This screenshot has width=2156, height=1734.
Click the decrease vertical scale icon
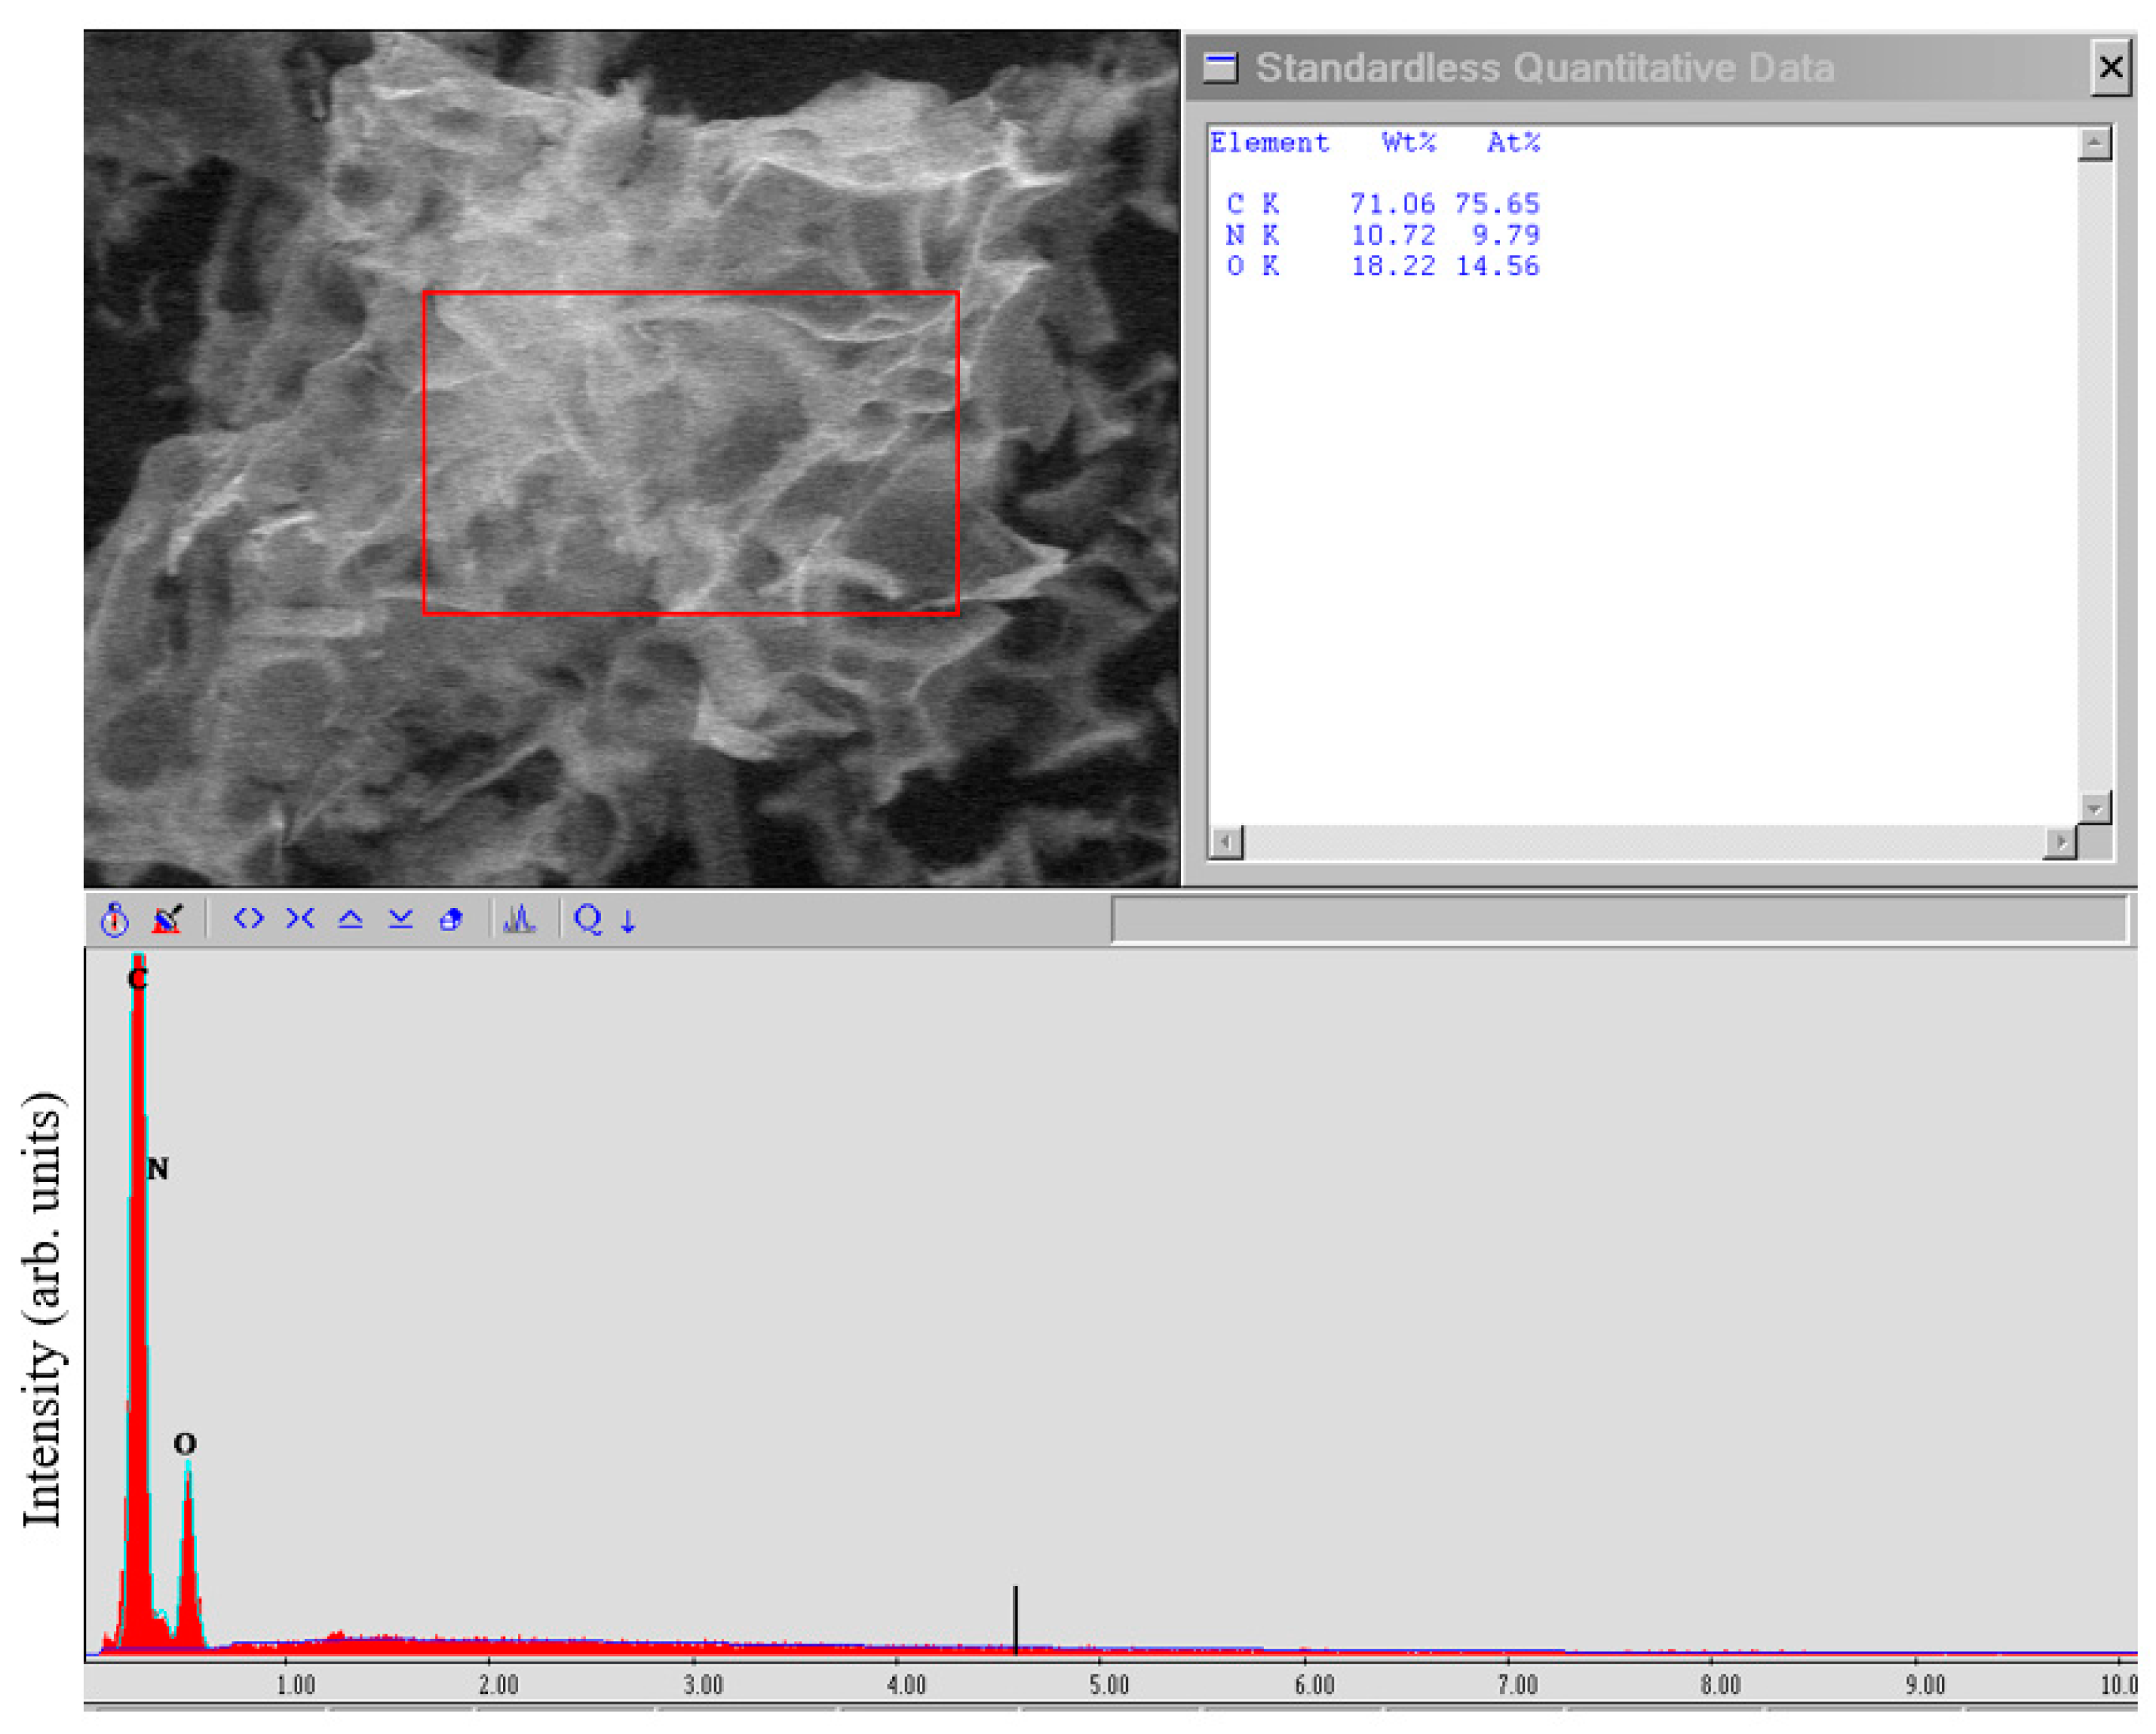(x=401, y=919)
